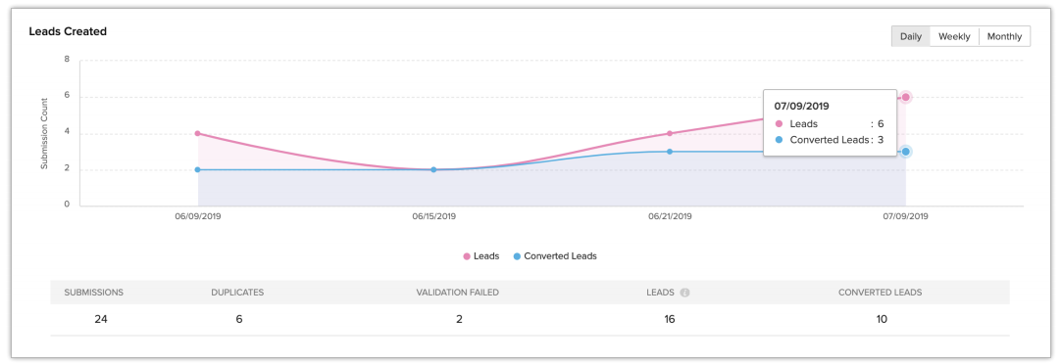Viewport: 1061px width, 364px height.
Task: Click the CONVERTED LEADS column header
Action: (x=881, y=293)
